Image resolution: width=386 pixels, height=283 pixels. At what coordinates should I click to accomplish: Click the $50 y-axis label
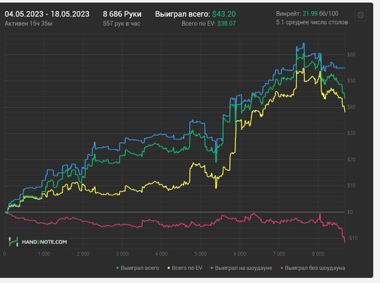pos(351,81)
